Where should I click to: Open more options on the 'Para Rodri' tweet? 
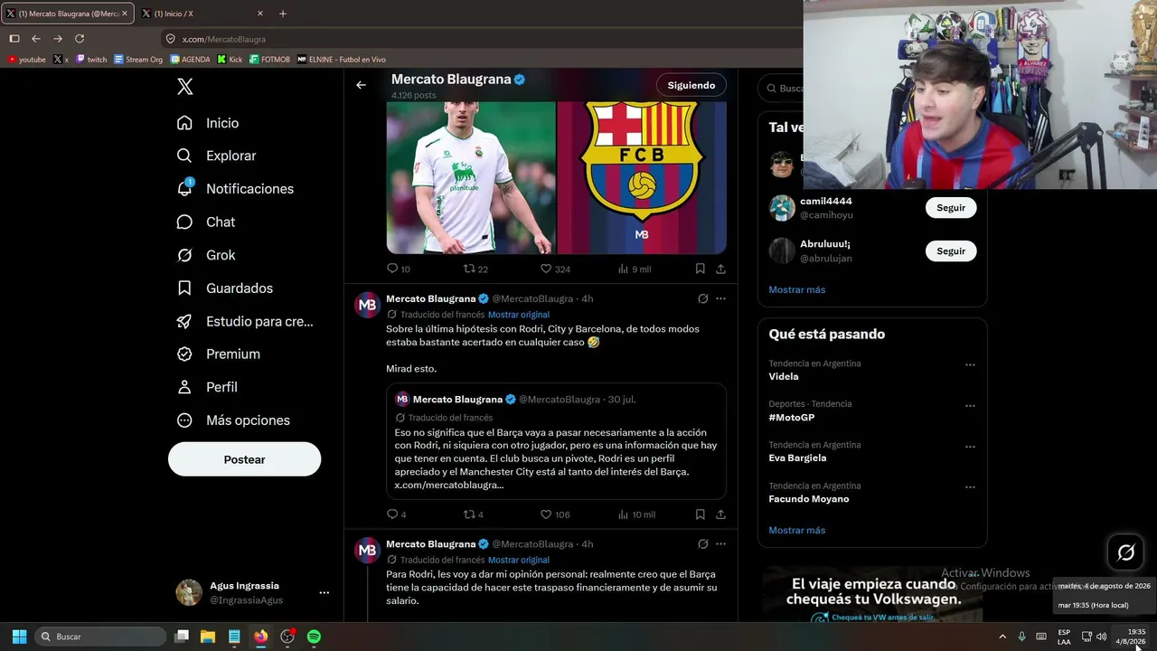point(720,544)
